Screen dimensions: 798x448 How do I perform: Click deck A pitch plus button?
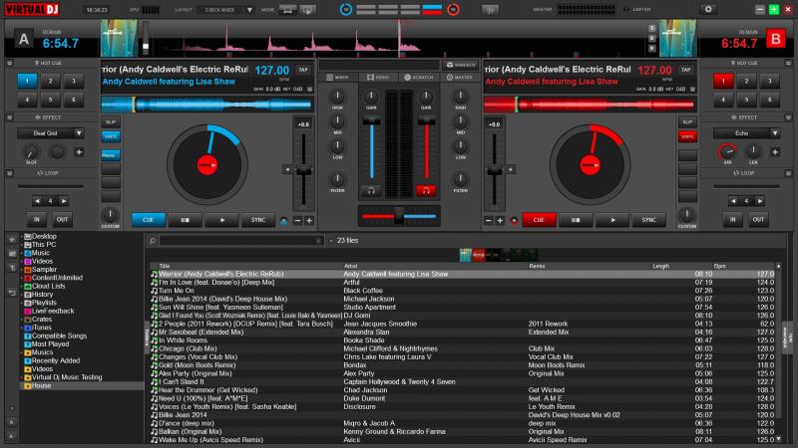pyautogui.click(x=309, y=220)
